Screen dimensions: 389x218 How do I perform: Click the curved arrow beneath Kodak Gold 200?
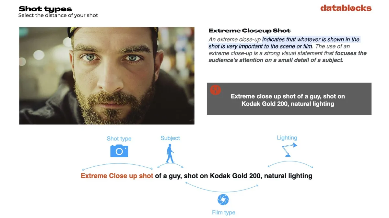point(222,187)
